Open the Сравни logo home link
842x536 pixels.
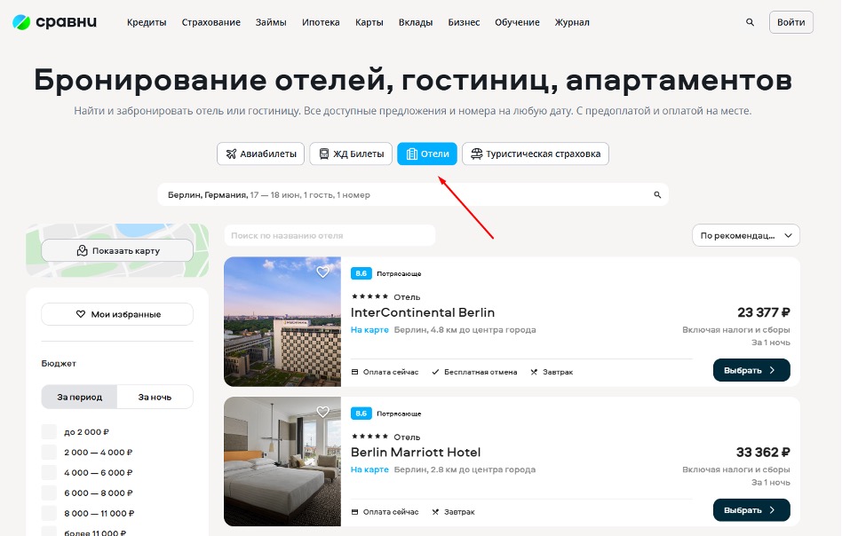[x=54, y=22]
